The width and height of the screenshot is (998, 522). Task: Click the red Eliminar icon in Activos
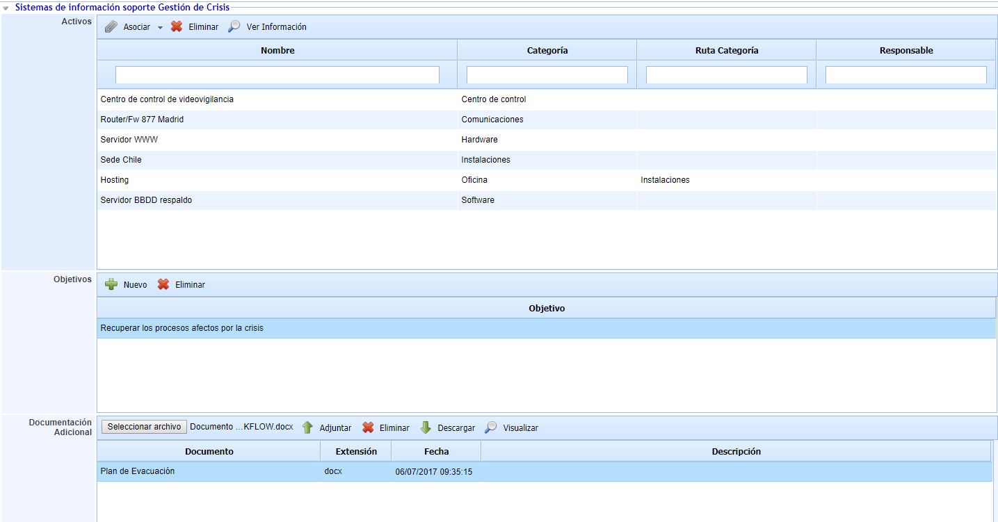coord(177,26)
